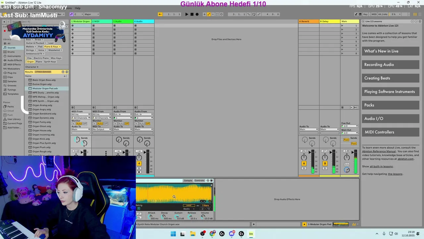Select the A Reverb return track header

point(308,21)
